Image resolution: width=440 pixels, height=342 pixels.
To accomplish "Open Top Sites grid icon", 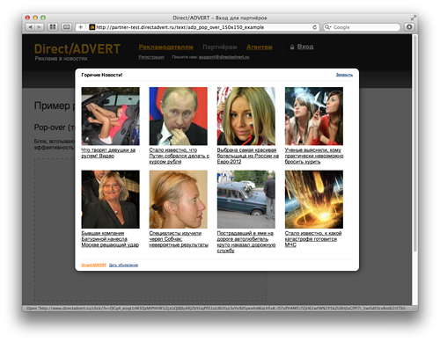I will (53, 27).
